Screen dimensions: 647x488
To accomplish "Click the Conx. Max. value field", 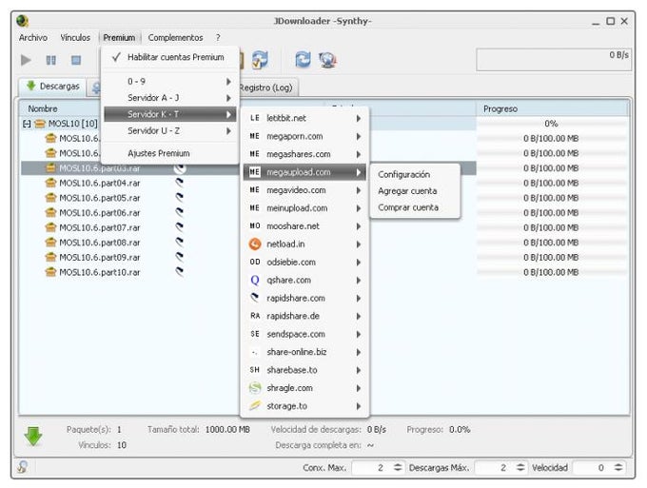I will 372,467.
